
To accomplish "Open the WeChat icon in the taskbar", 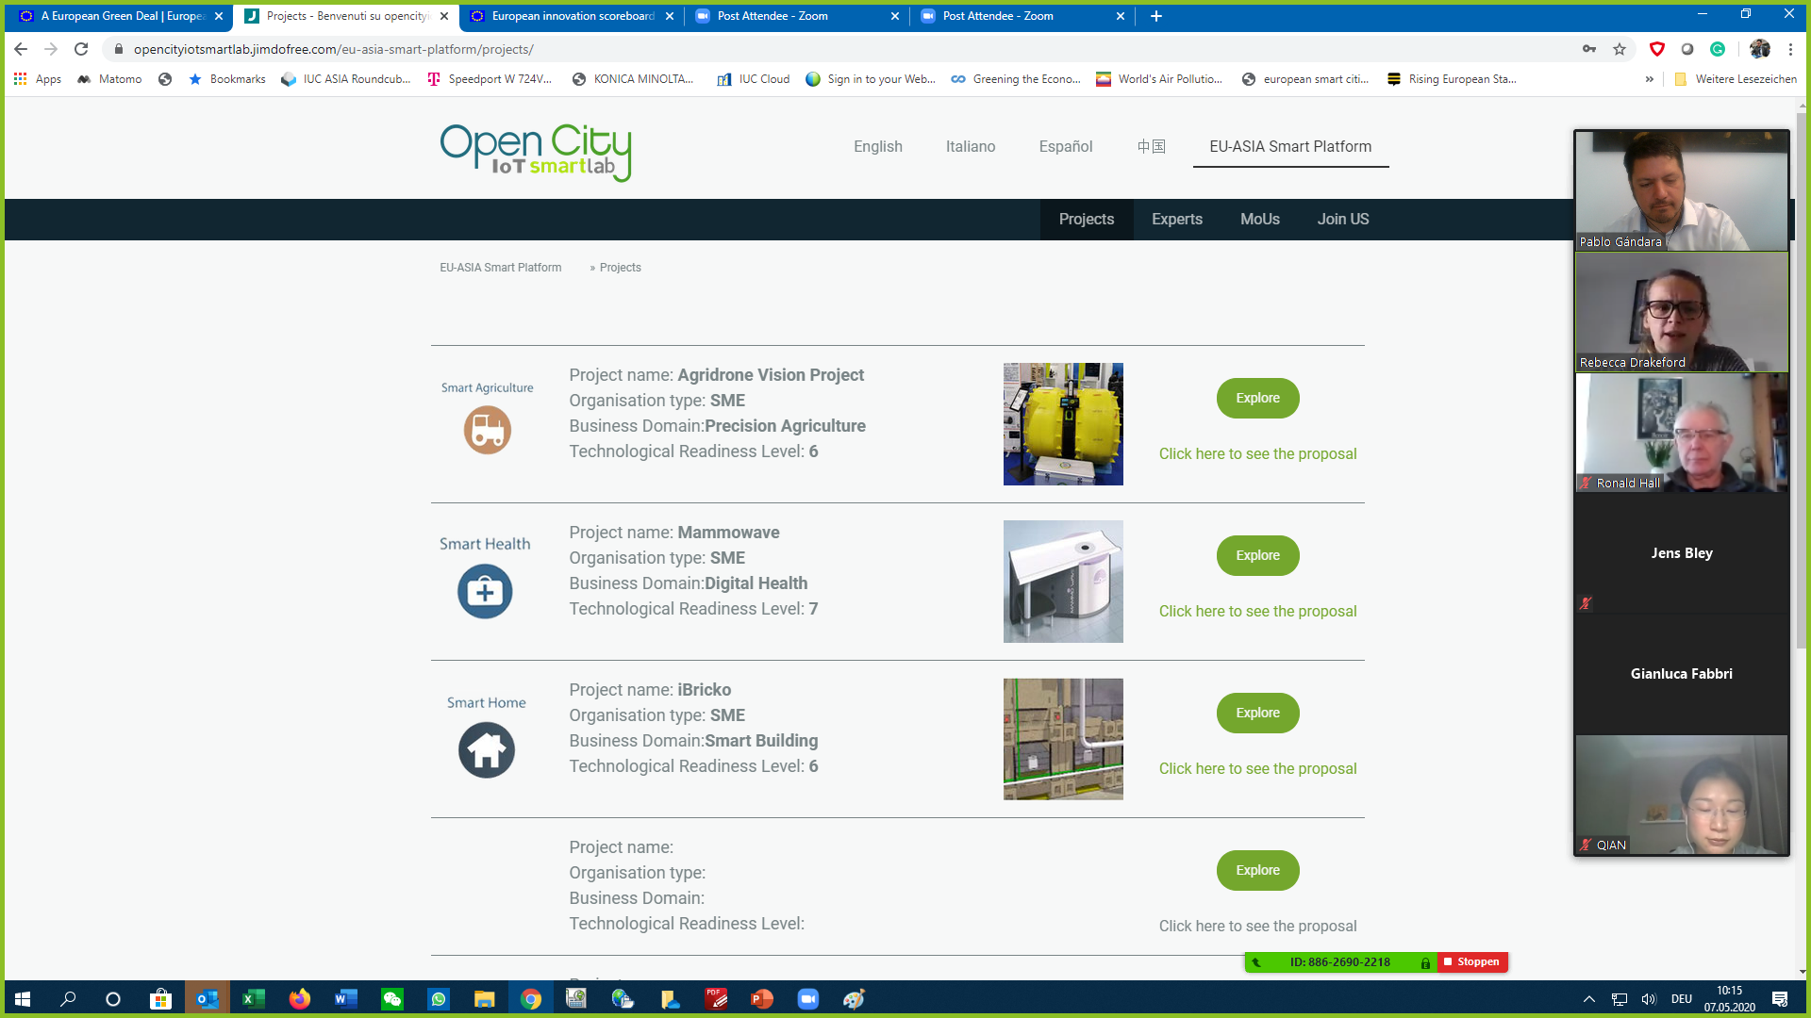I will point(392,999).
